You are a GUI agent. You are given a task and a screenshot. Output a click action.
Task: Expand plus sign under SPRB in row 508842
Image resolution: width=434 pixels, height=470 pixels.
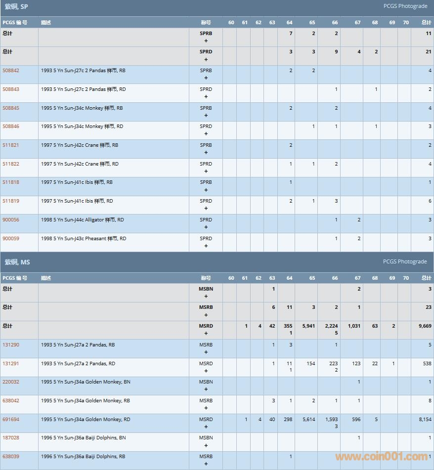[206, 78]
